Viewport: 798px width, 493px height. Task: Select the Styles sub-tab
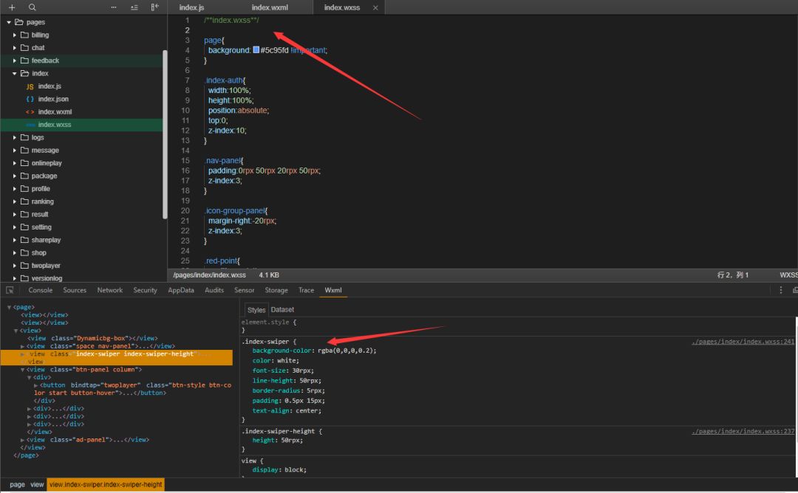[x=256, y=310]
